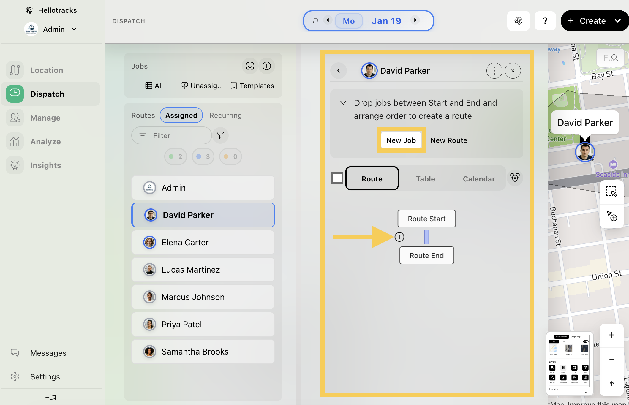Click the map pin location icon beside Calendar tab

(515, 178)
